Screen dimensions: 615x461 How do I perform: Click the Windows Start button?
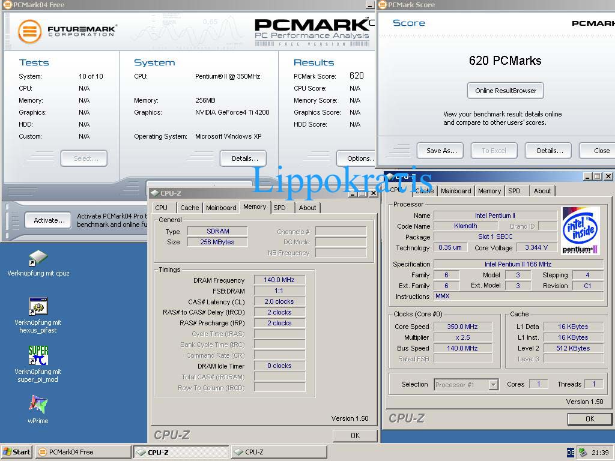[16, 452]
